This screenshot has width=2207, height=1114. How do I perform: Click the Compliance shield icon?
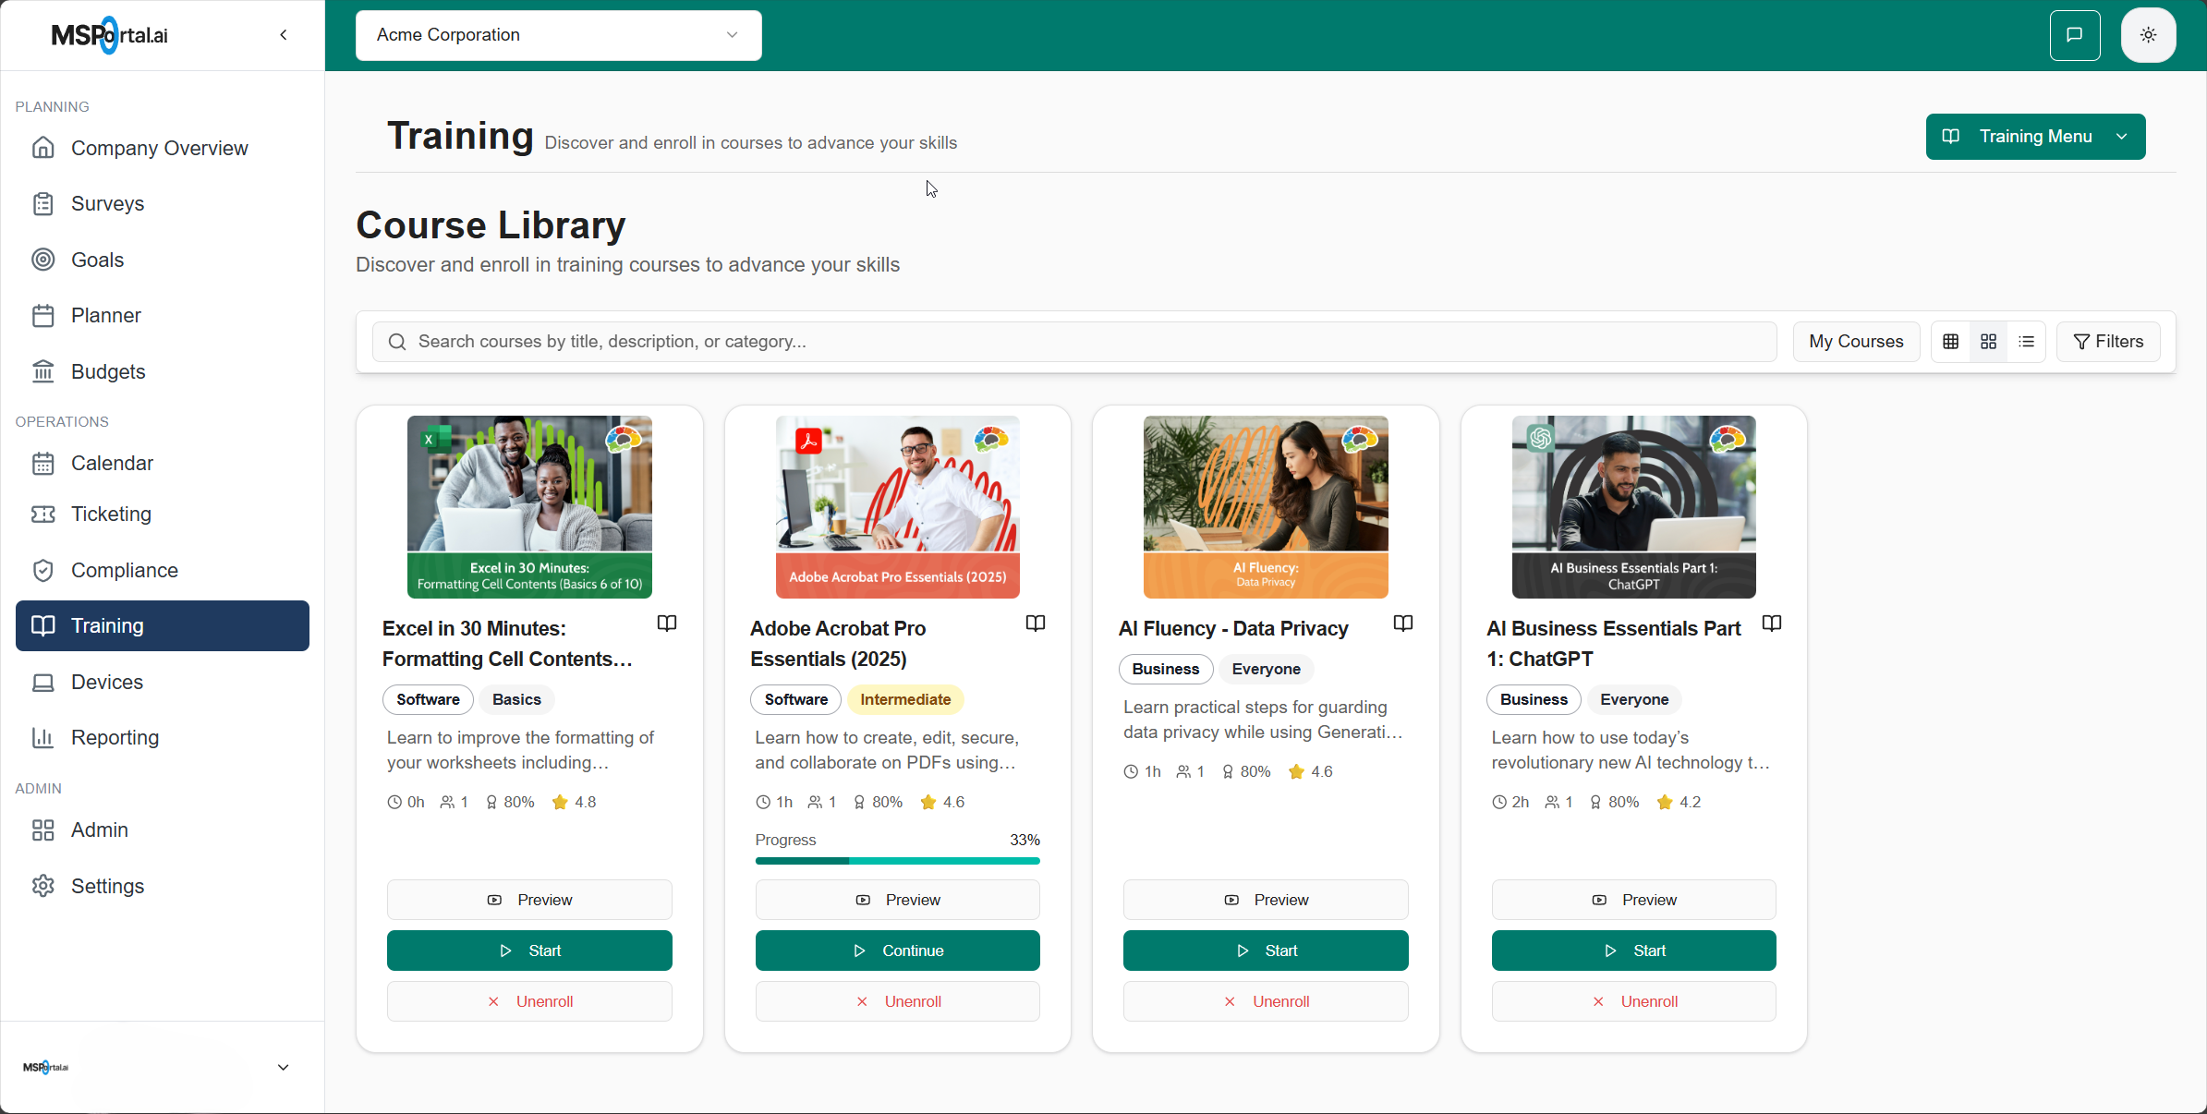tap(43, 570)
